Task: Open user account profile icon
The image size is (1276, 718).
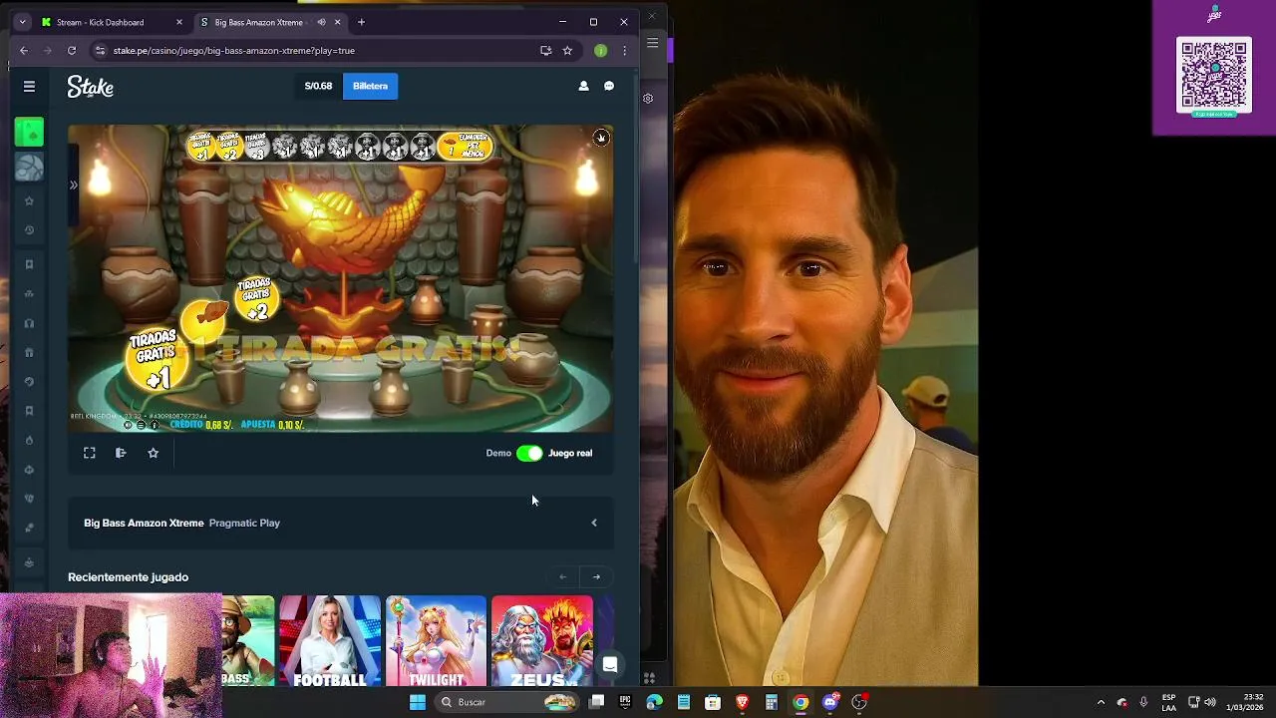Action: coord(583,86)
